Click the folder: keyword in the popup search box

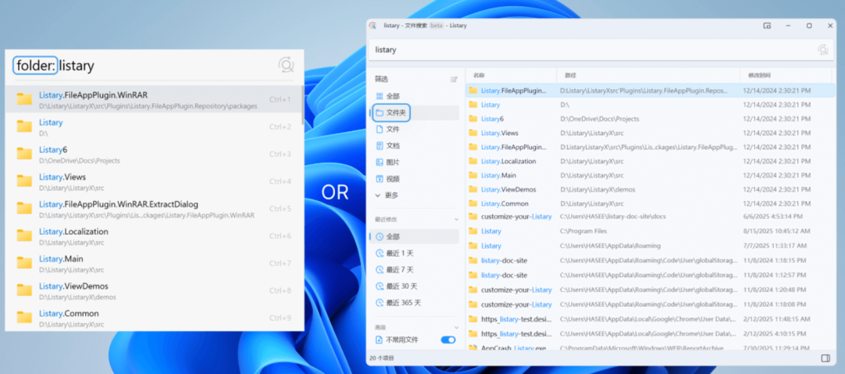[35, 66]
